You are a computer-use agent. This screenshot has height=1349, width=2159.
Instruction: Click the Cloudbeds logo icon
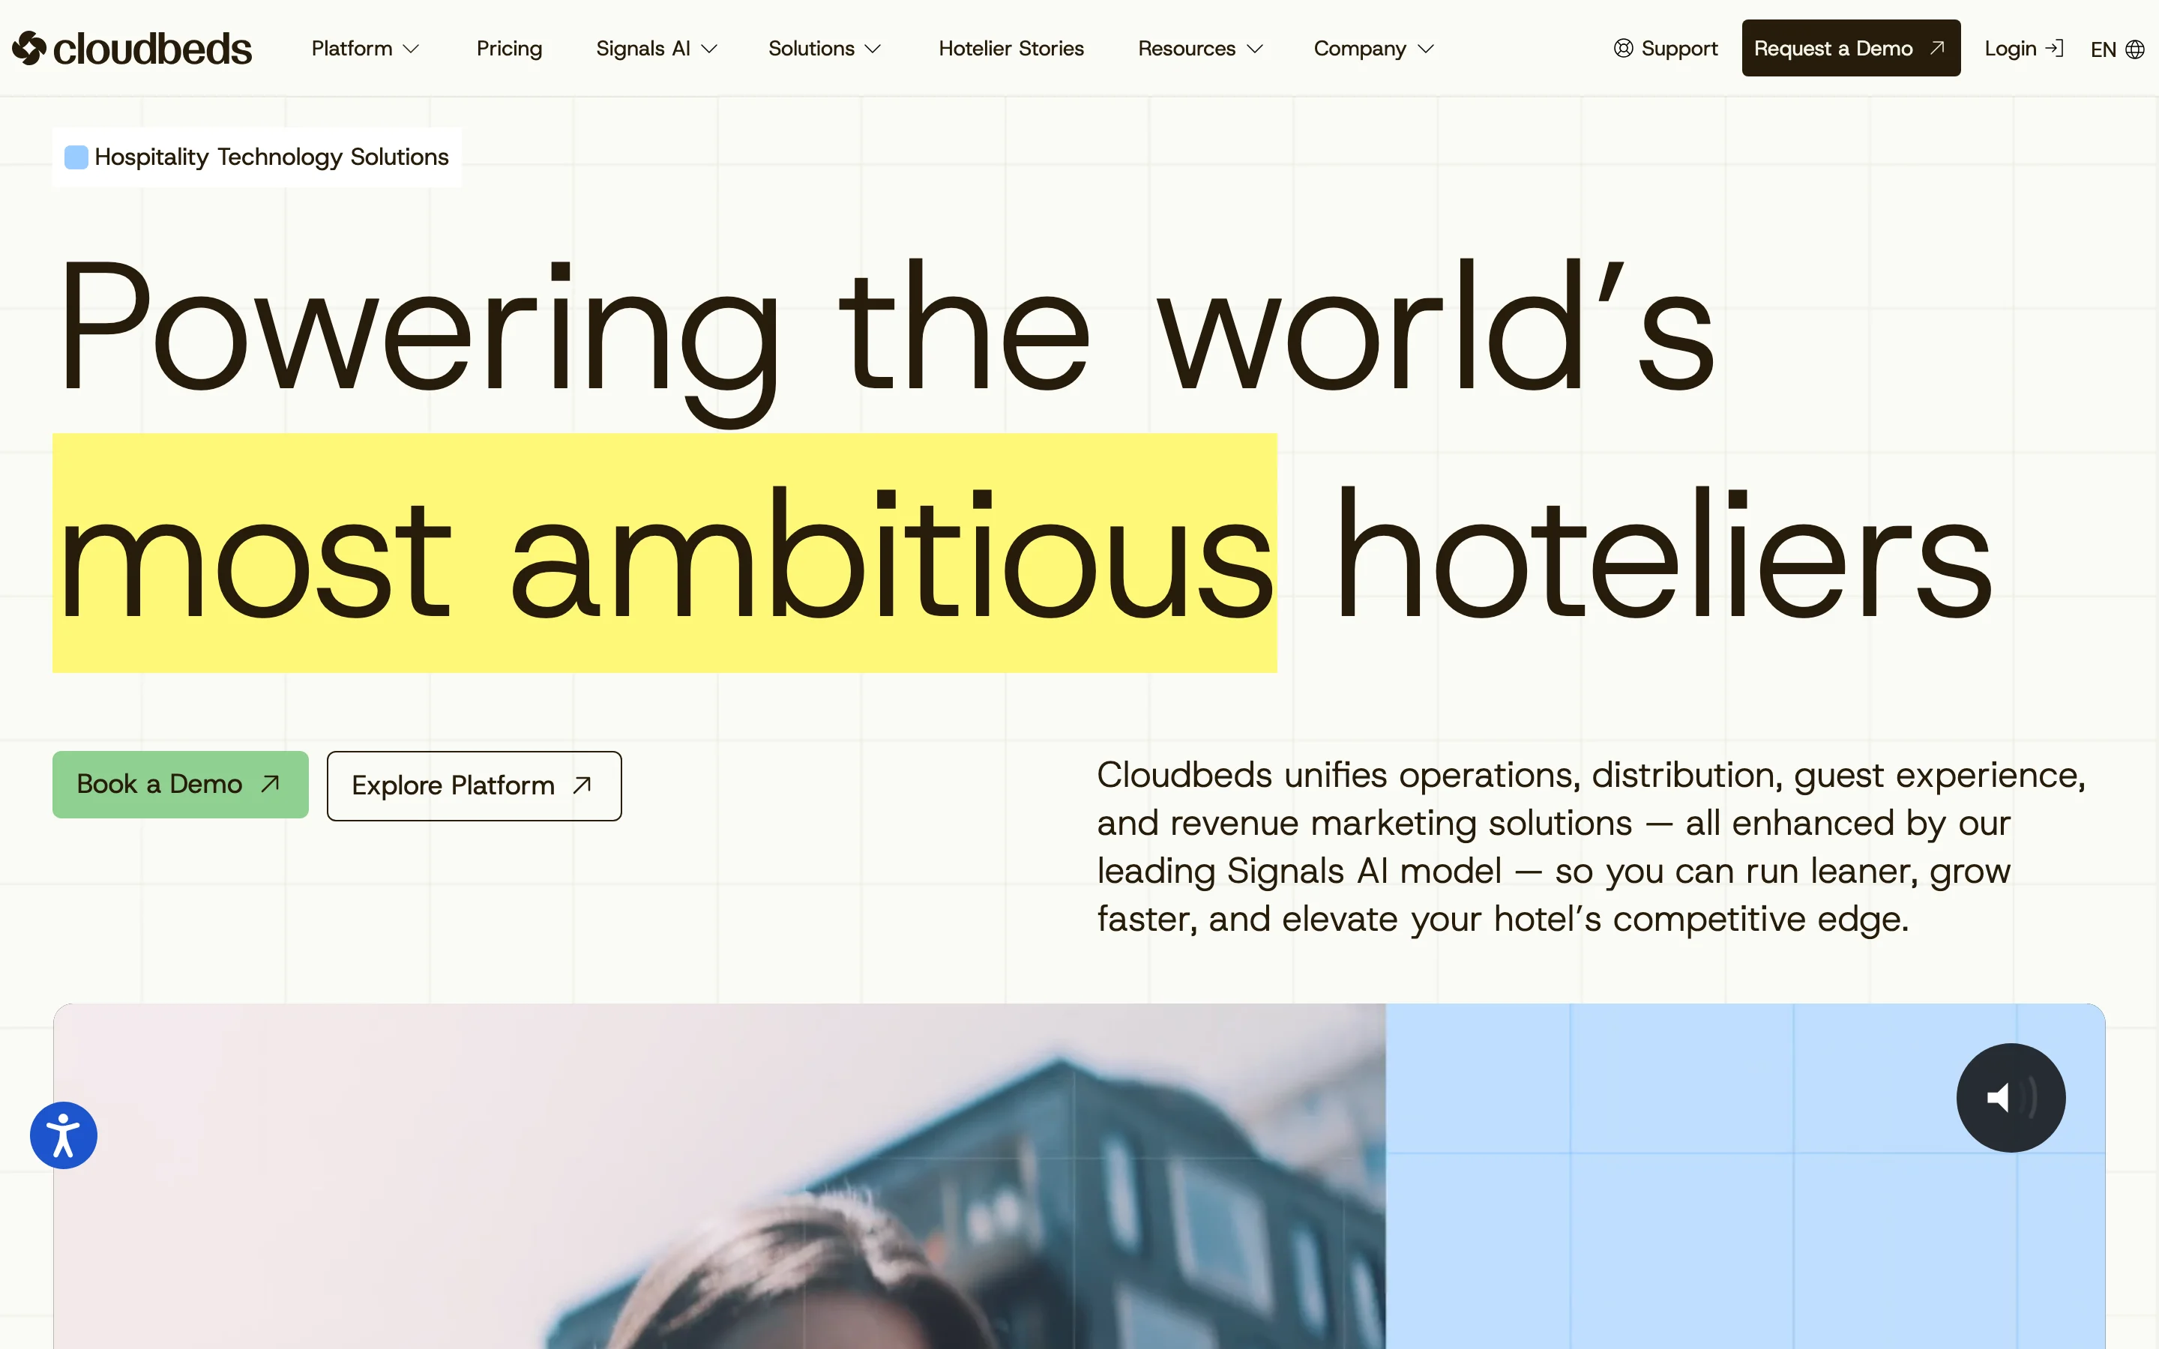[x=29, y=48]
